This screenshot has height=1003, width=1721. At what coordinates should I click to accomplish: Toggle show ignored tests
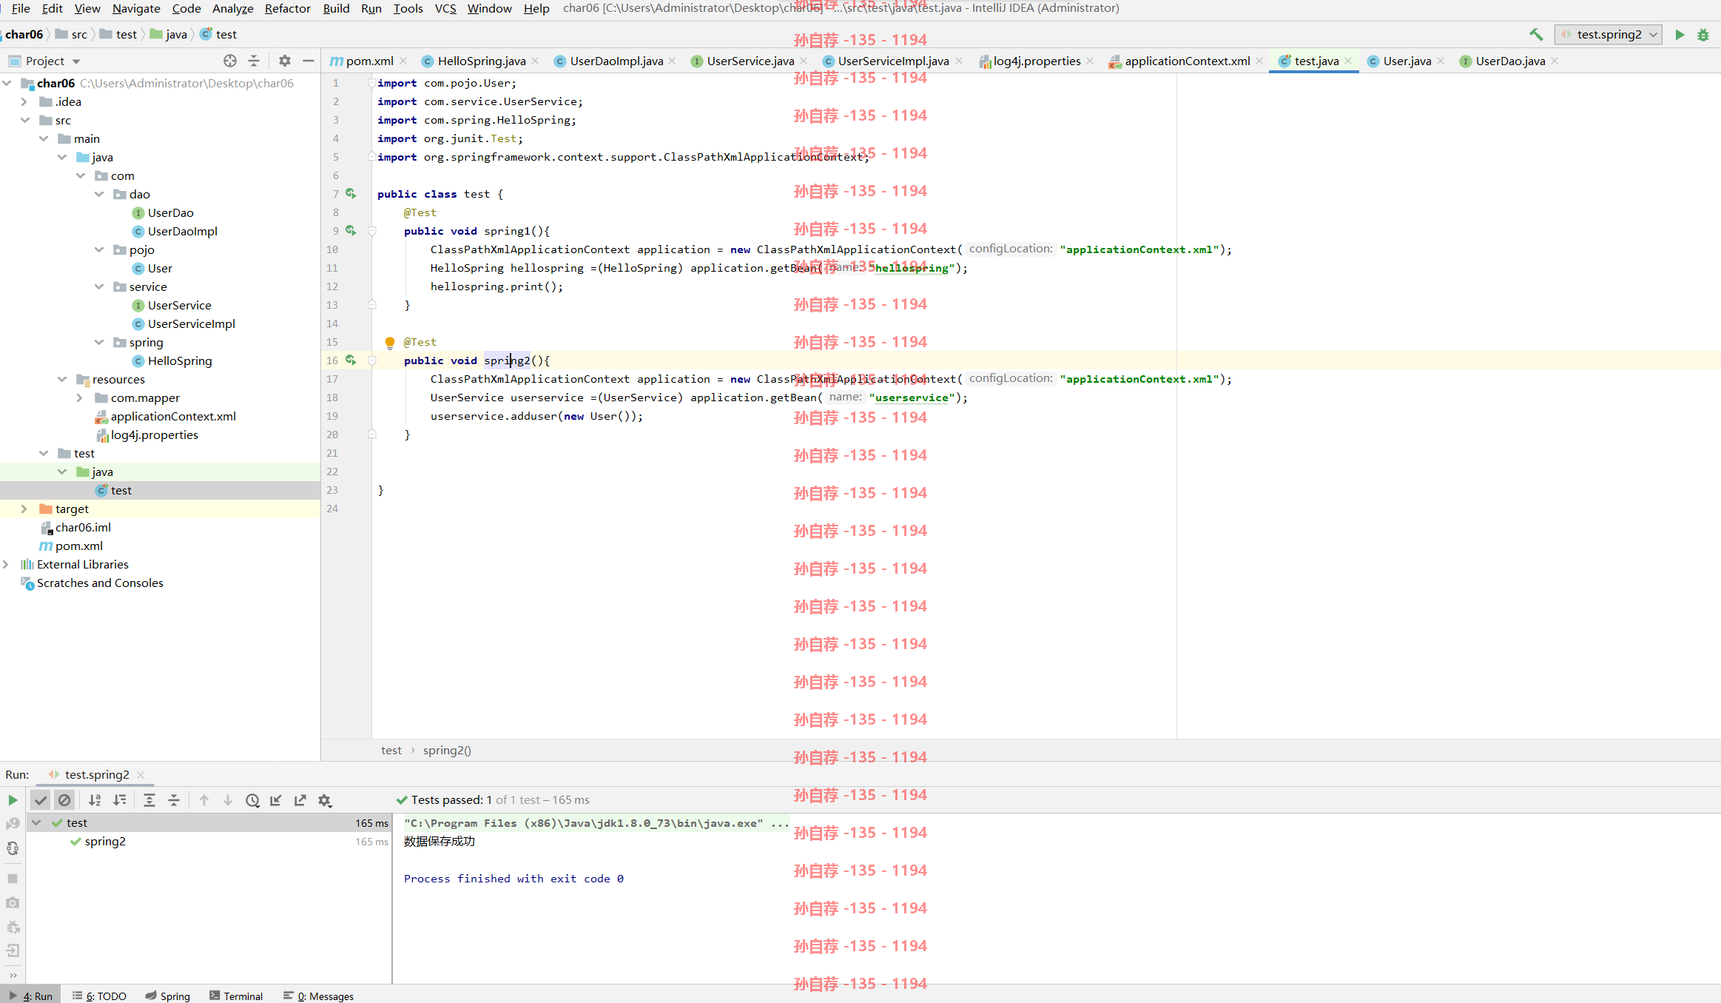coord(64,800)
